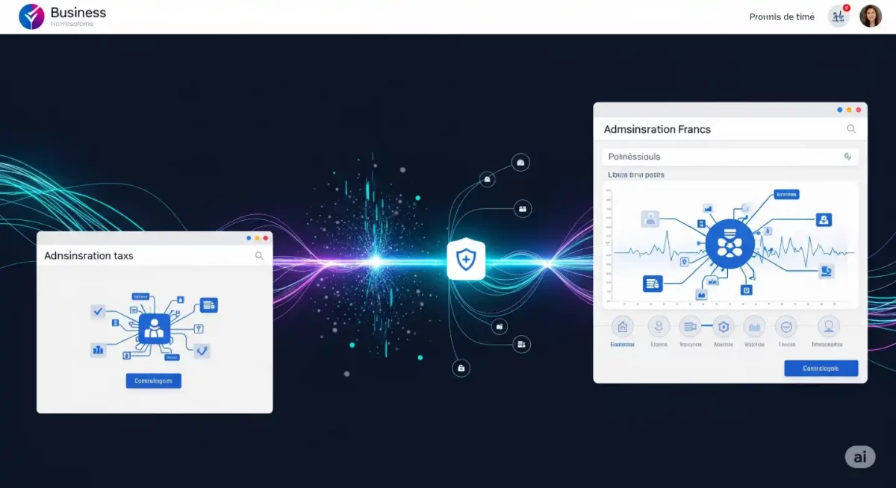
Task: Click the Business logo in the header
Action: point(31,16)
